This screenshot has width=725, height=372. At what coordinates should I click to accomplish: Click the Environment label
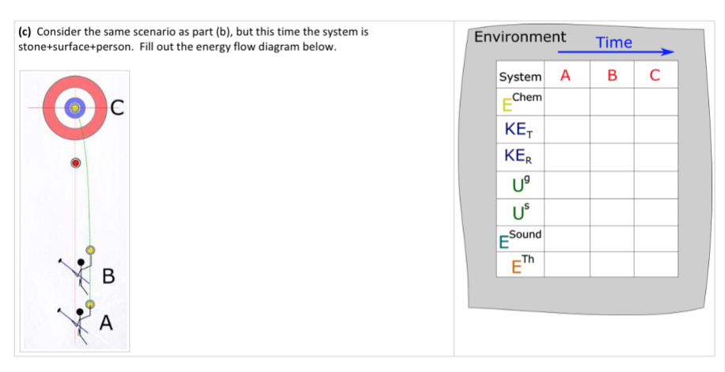[x=520, y=36]
